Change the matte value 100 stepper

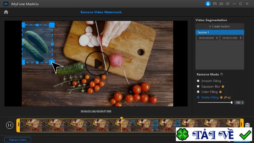(x=243, y=103)
